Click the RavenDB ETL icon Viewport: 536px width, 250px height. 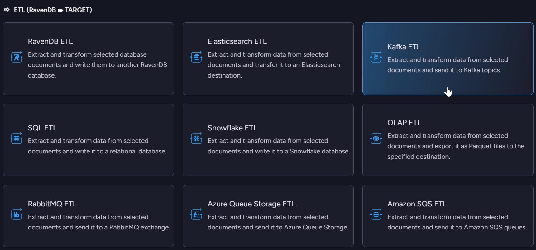pos(17,57)
